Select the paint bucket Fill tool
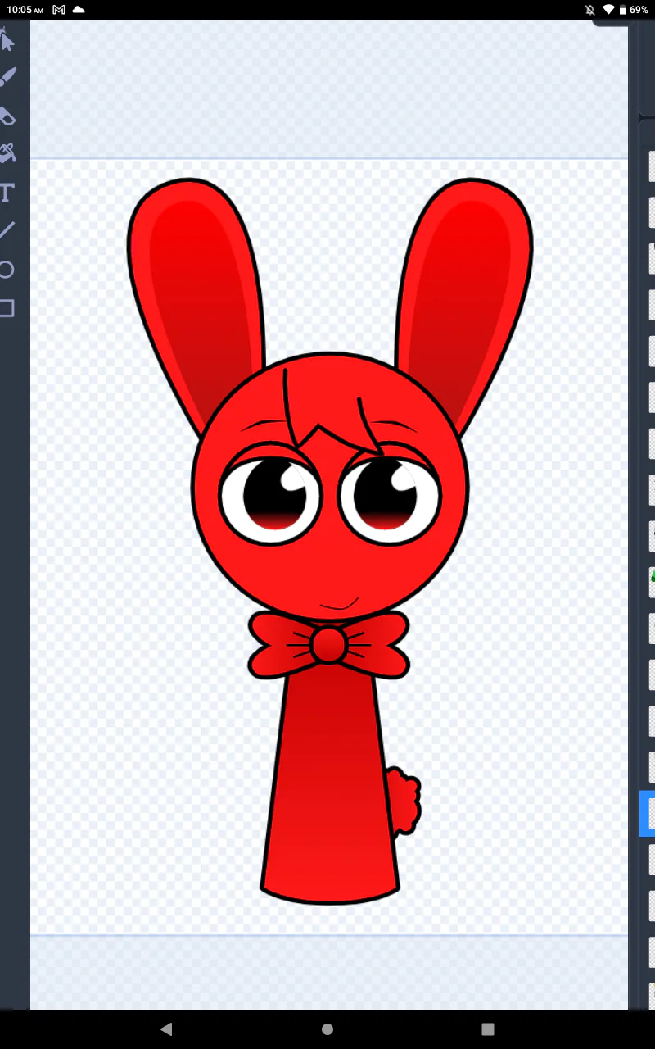 coord(7,153)
